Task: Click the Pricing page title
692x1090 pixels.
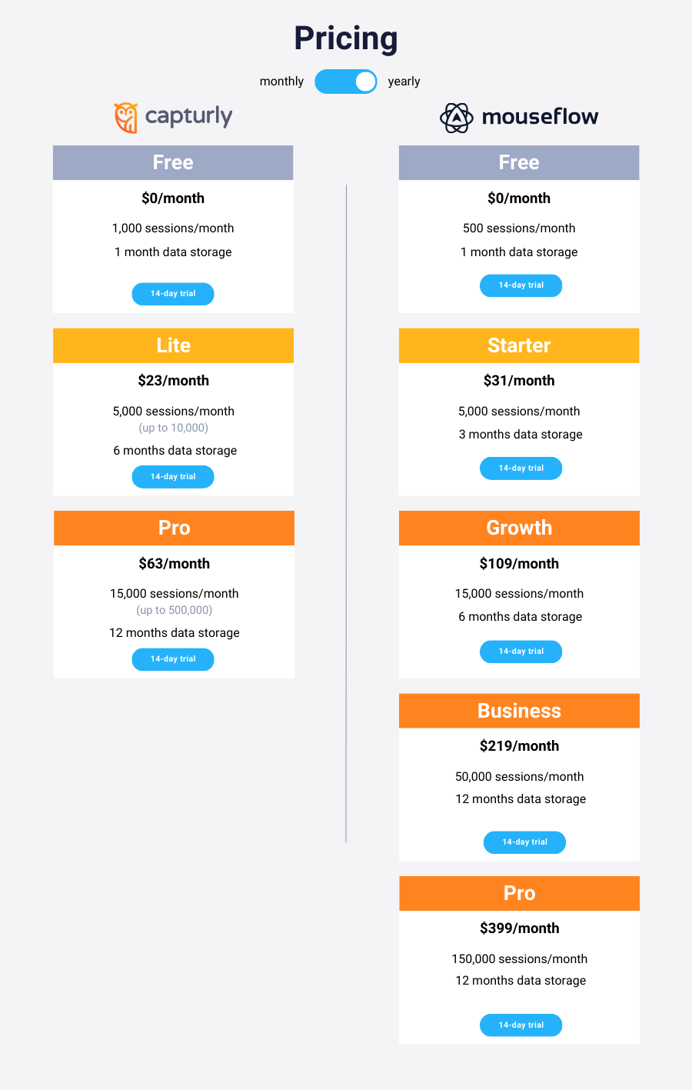Action: point(346,38)
